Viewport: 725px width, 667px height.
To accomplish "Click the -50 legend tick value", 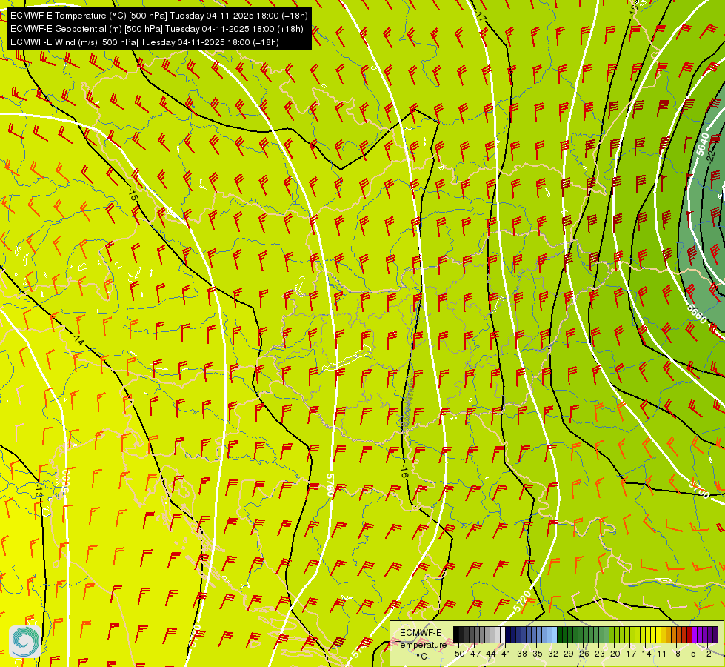I will click(x=458, y=654).
